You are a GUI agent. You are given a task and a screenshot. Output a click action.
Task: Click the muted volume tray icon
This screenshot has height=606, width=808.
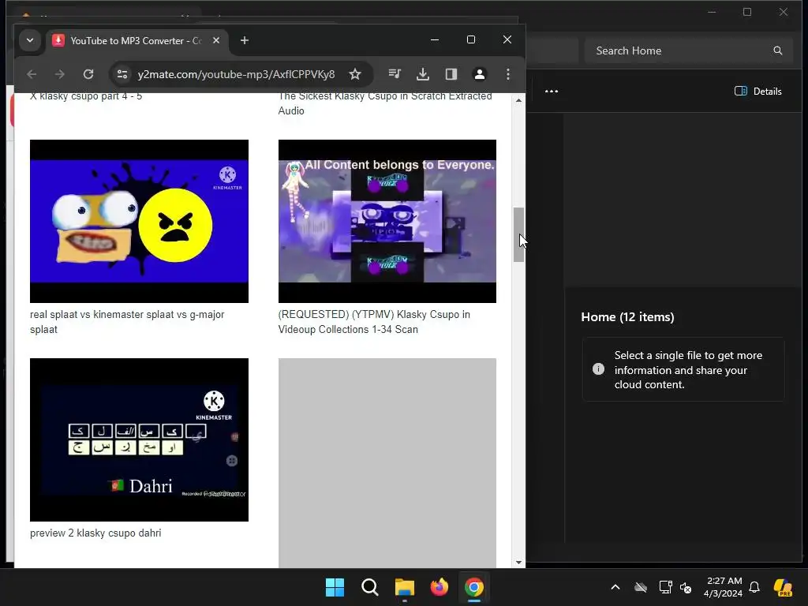(686, 587)
